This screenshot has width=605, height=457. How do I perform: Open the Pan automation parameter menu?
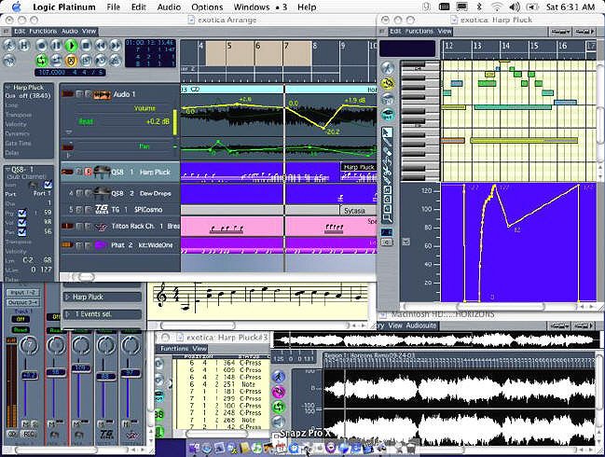(x=144, y=146)
